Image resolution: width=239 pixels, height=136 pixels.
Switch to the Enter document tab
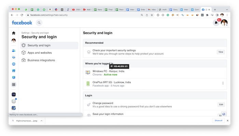(141, 10)
